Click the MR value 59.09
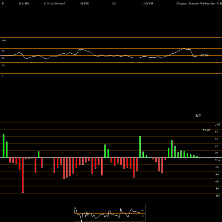The image size is (222, 222). pyautogui.click(x=206, y=130)
